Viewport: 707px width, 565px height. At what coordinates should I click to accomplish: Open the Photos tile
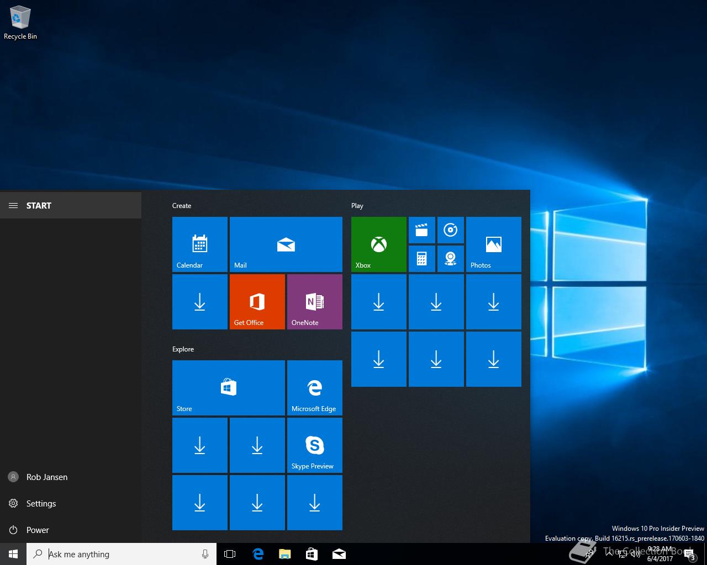[x=494, y=244]
